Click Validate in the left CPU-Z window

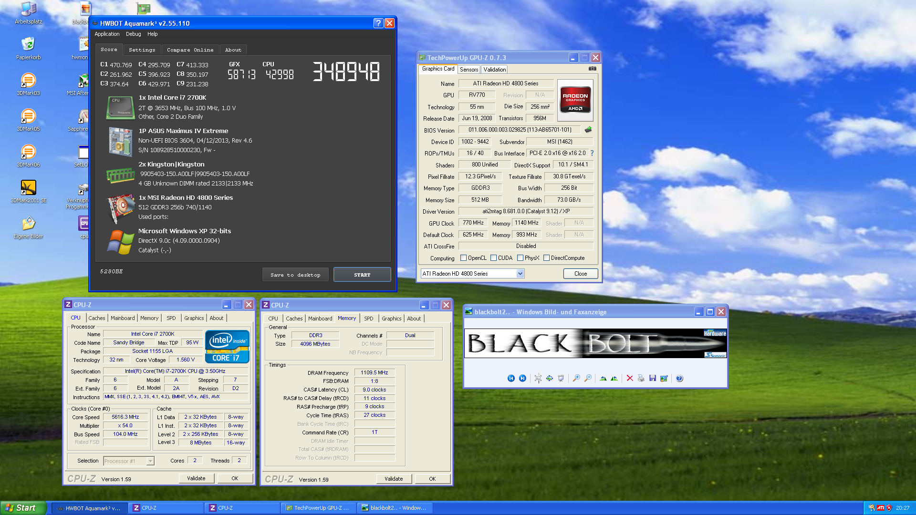[196, 478]
